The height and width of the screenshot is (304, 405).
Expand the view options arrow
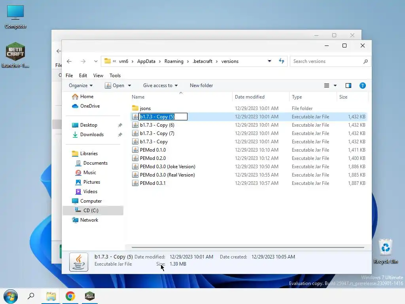[x=335, y=85]
